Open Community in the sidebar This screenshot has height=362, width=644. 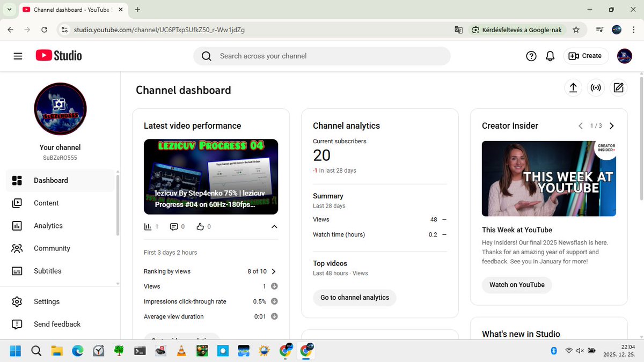pos(60,248)
